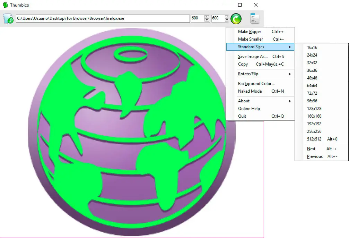Pick the 192x192 standard size
The width and height of the screenshot is (349, 238).
[321, 124]
